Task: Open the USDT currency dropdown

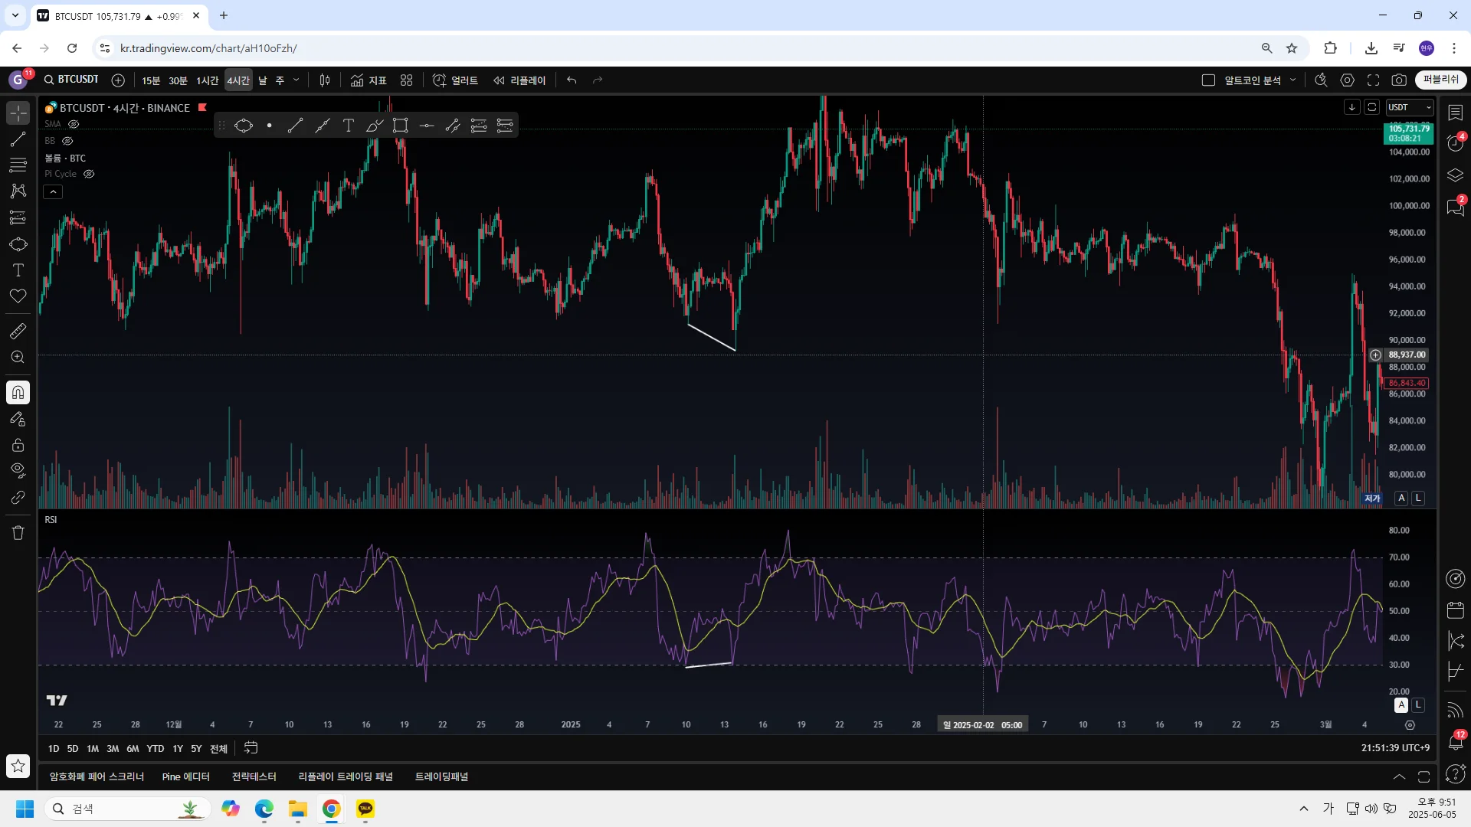Action: (x=1410, y=108)
